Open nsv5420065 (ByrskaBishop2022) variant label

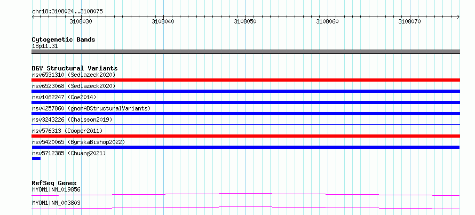click(x=78, y=142)
